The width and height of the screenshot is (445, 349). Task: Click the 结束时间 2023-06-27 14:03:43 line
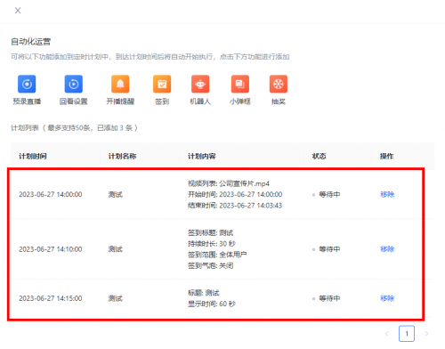pos(235,206)
